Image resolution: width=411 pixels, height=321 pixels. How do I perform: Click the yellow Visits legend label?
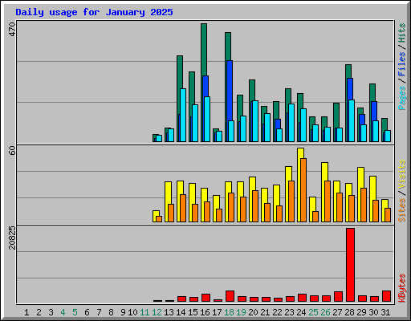tap(402, 175)
